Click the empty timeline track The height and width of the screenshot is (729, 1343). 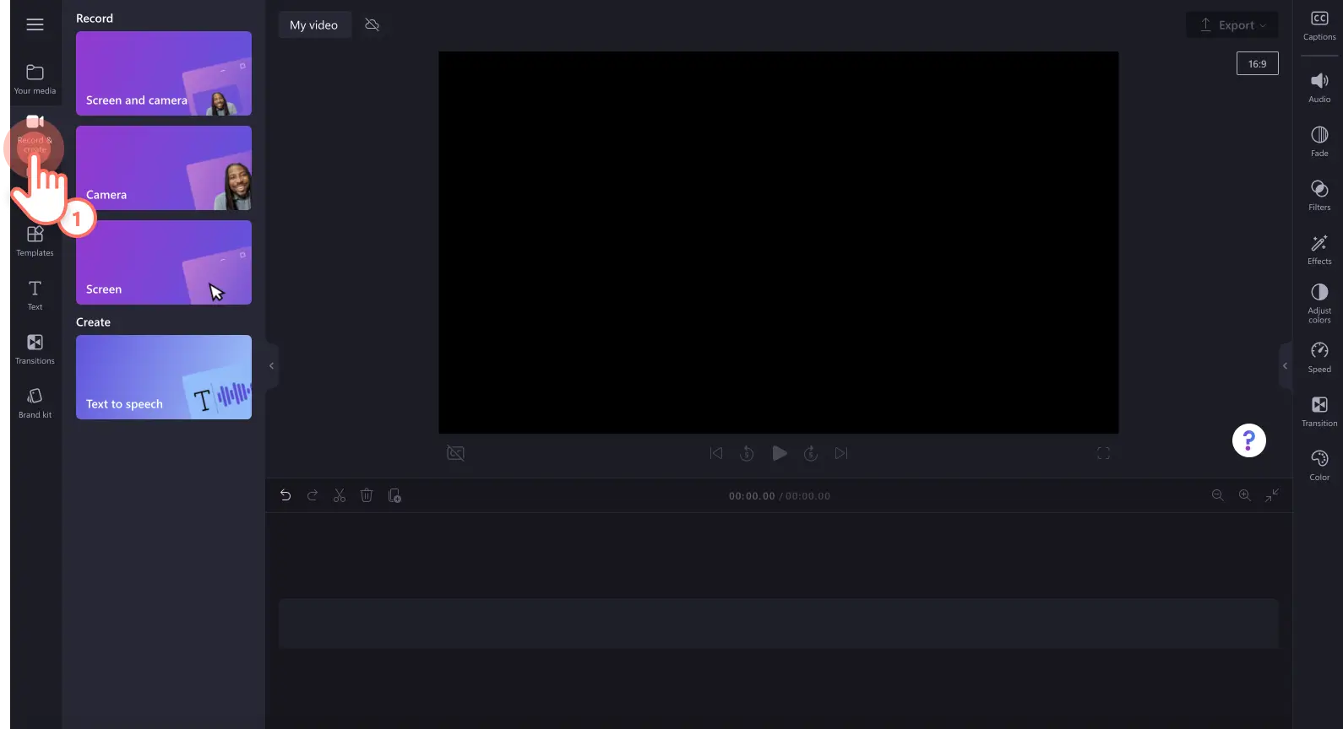coord(778,624)
